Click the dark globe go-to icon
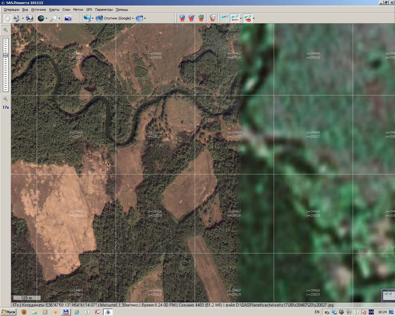Viewport: 395px width, 316px height. [x=41, y=18]
